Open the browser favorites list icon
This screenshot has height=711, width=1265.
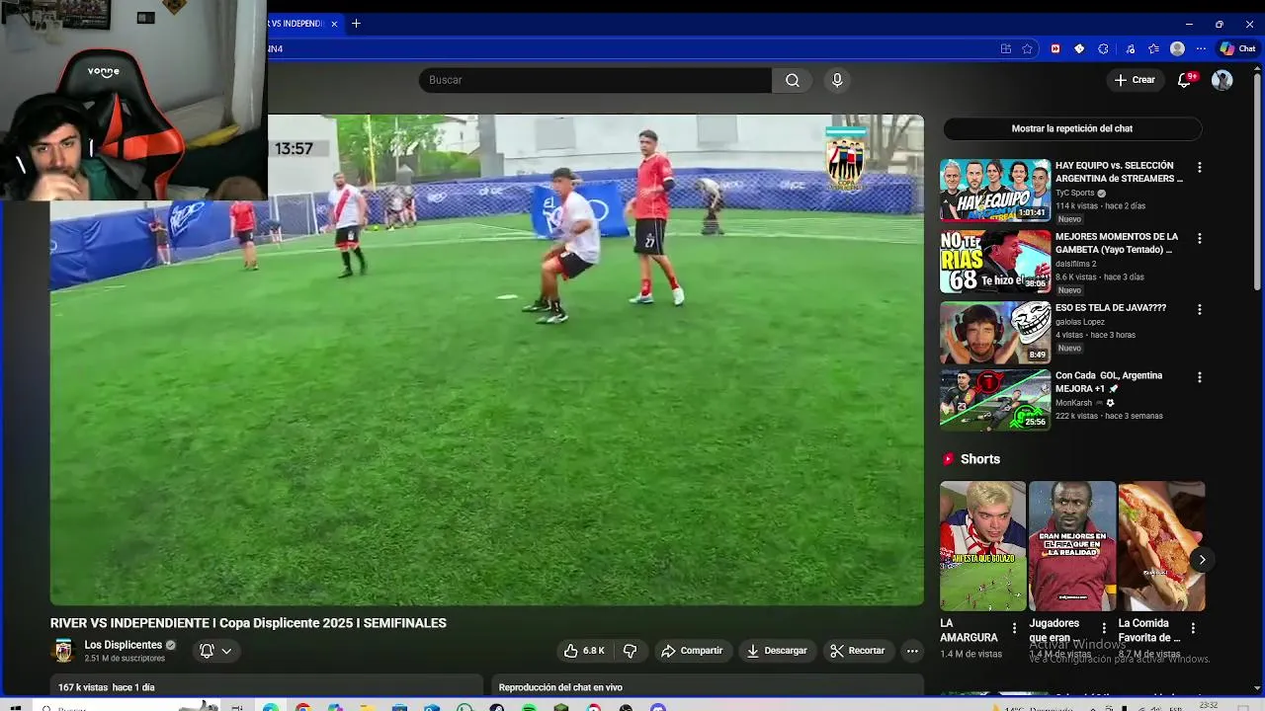click(1153, 48)
